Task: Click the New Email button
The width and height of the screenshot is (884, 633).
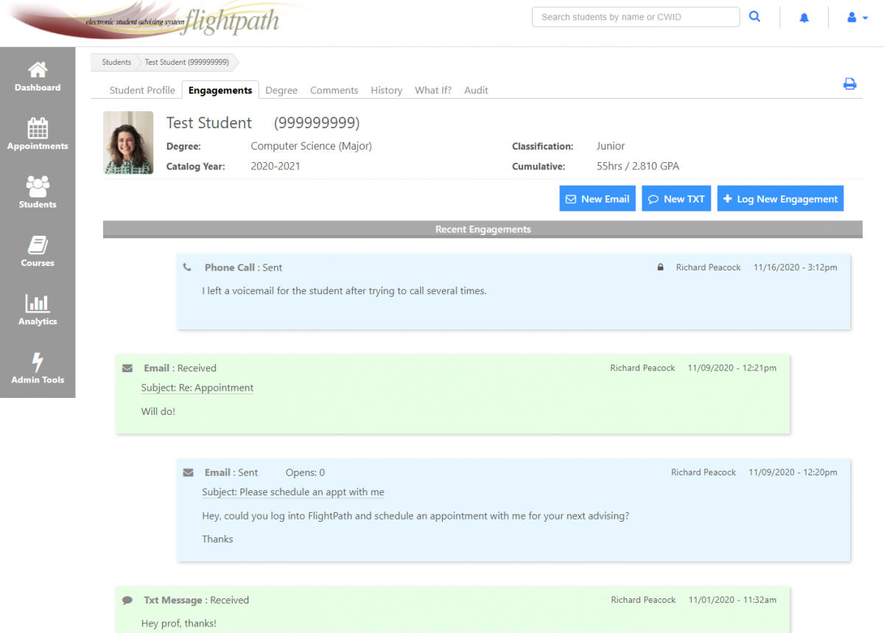Action: click(597, 199)
